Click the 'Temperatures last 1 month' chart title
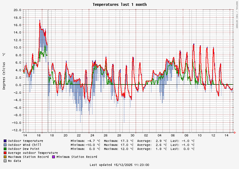Screen dimensions: 239x169 click(120, 5)
